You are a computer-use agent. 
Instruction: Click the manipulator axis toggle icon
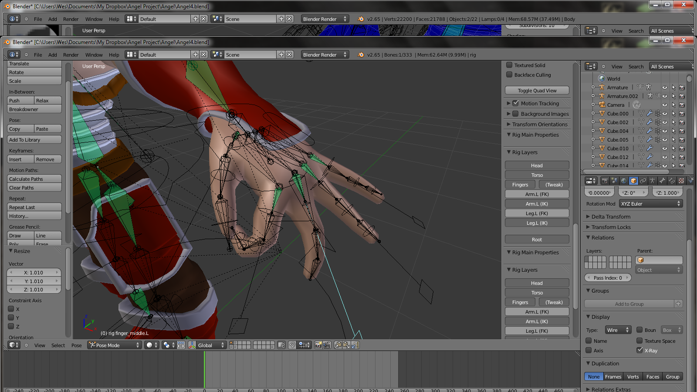point(192,345)
